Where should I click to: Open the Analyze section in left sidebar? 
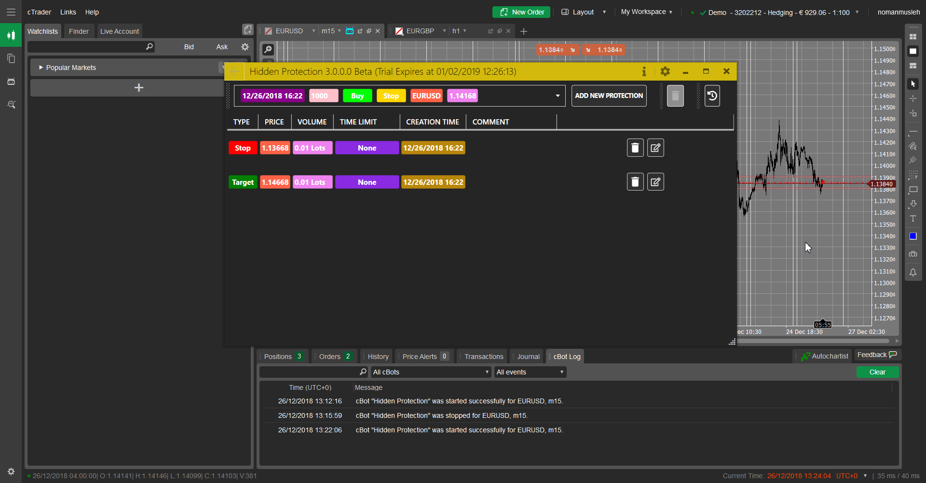11,105
